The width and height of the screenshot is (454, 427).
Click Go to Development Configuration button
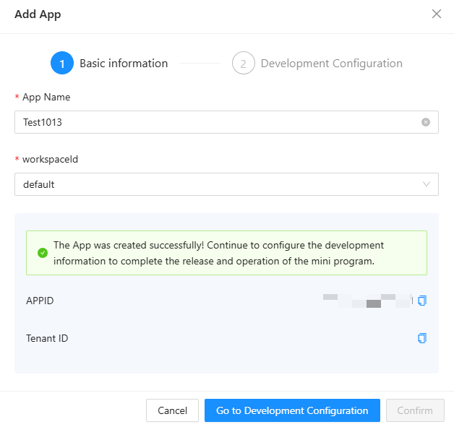coord(292,410)
